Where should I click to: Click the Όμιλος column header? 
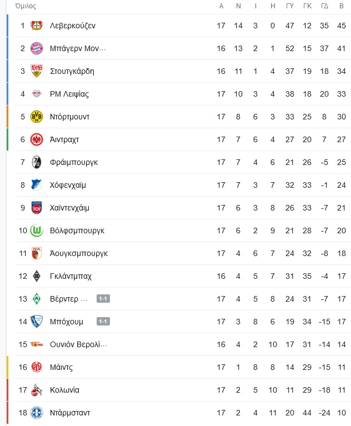point(26,6)
